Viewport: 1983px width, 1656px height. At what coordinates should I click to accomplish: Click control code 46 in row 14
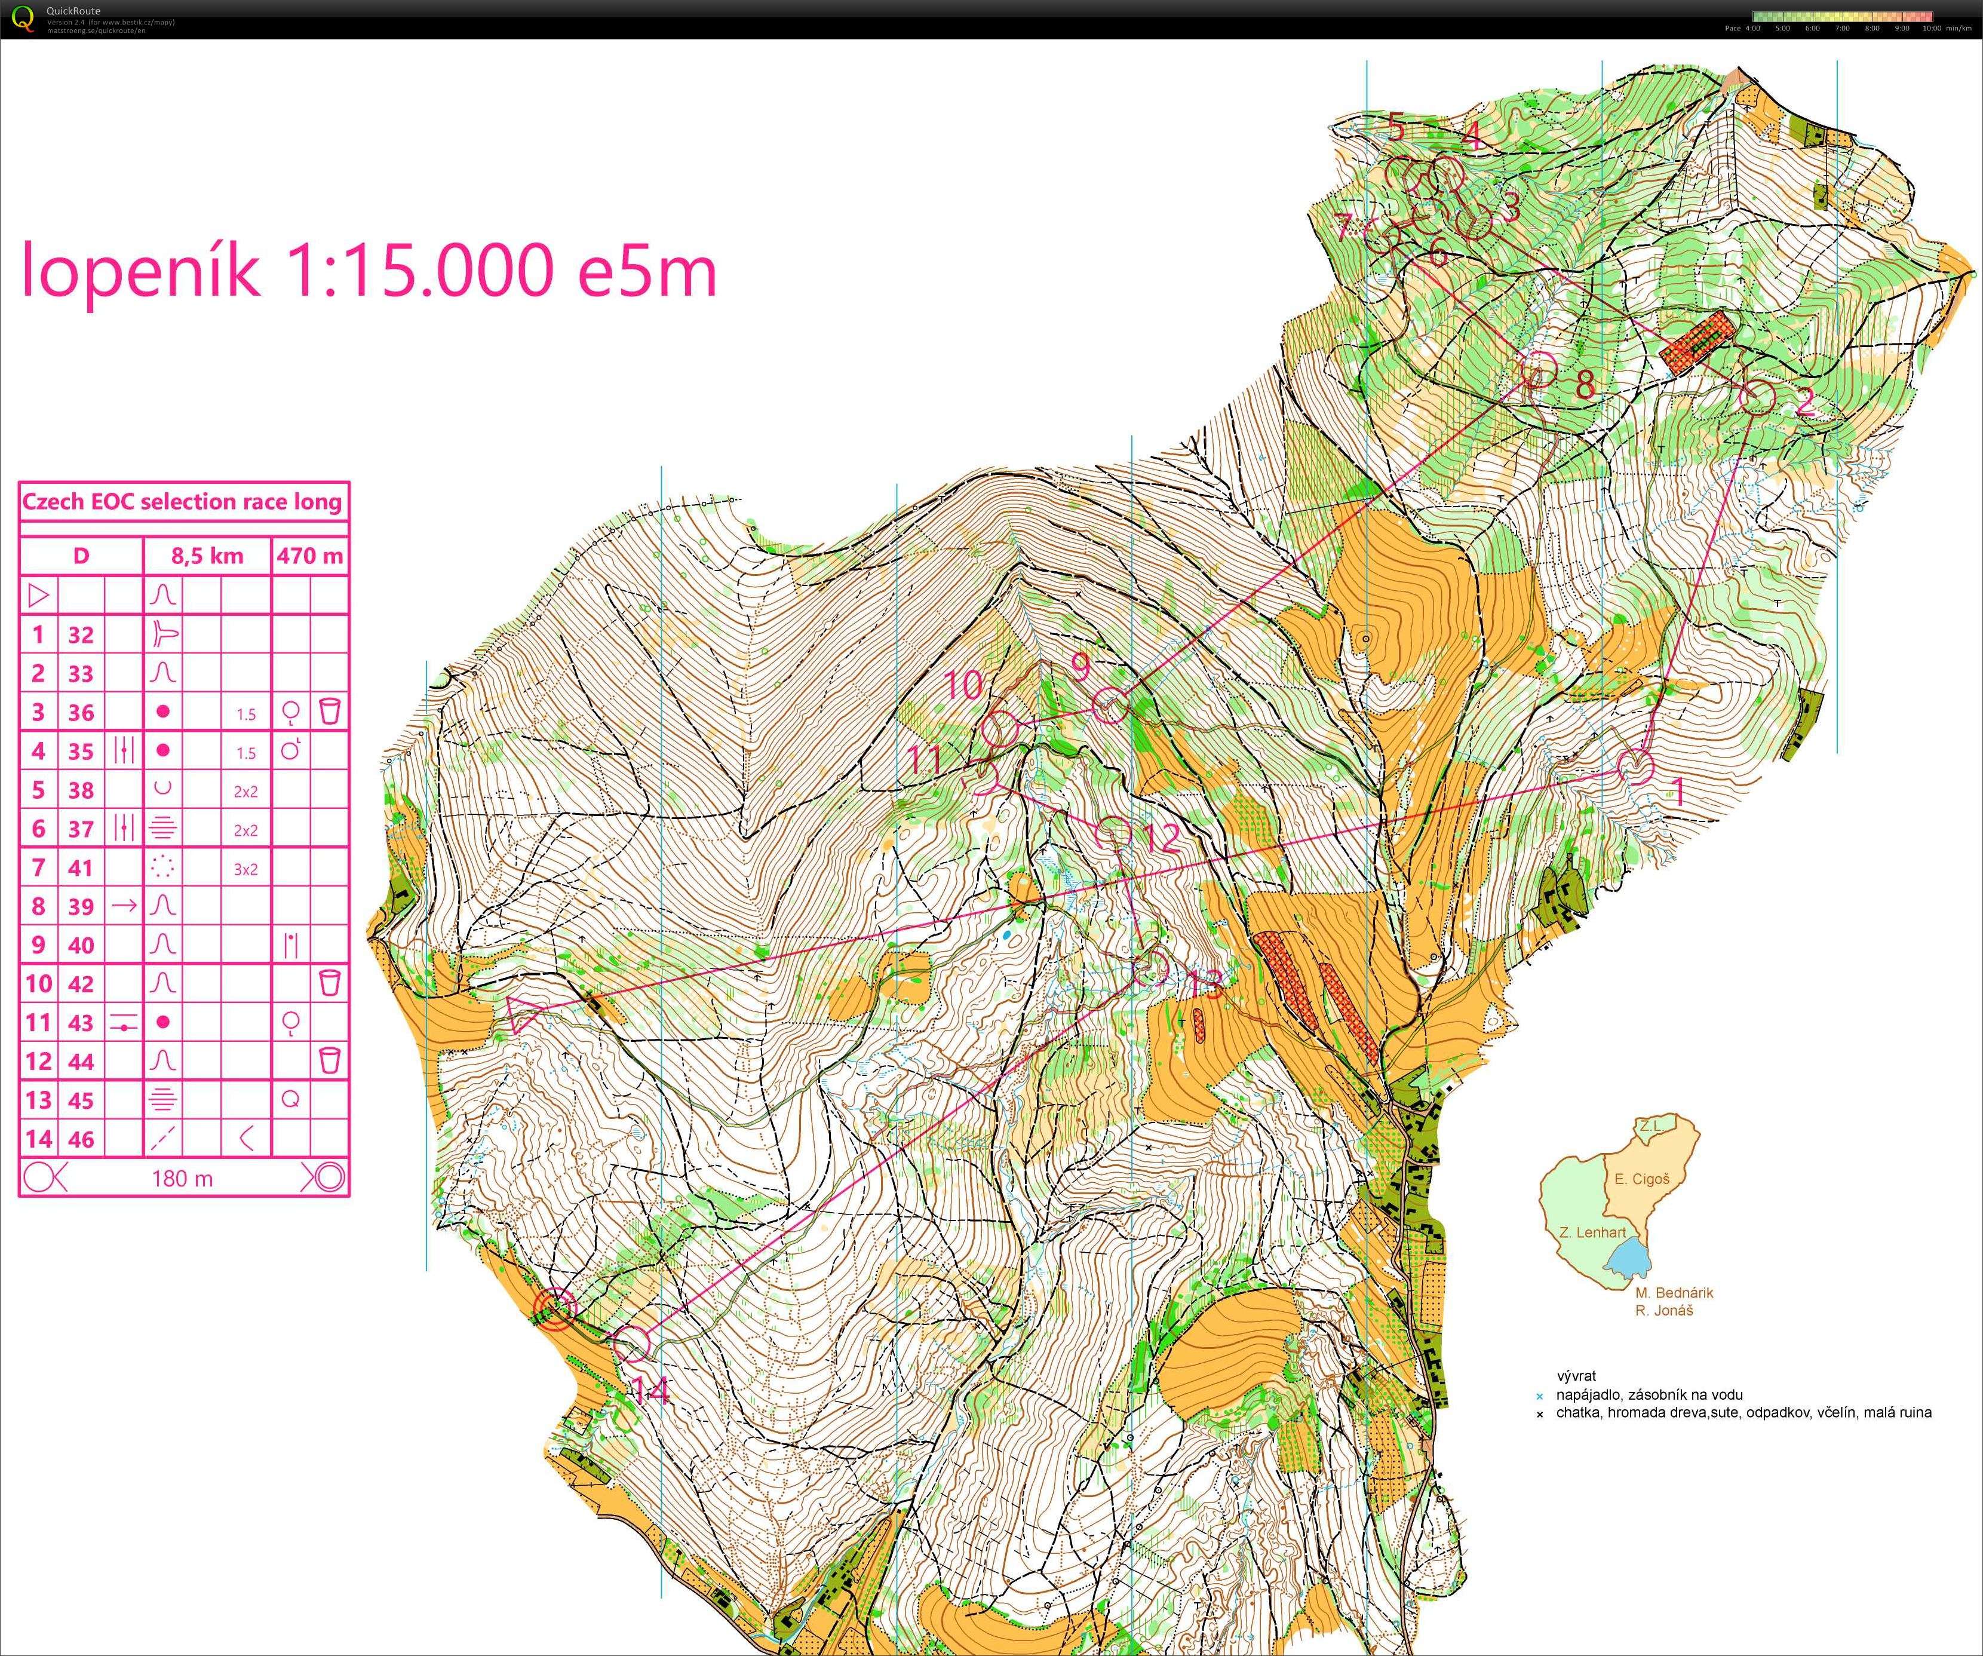click(81, 1138)
